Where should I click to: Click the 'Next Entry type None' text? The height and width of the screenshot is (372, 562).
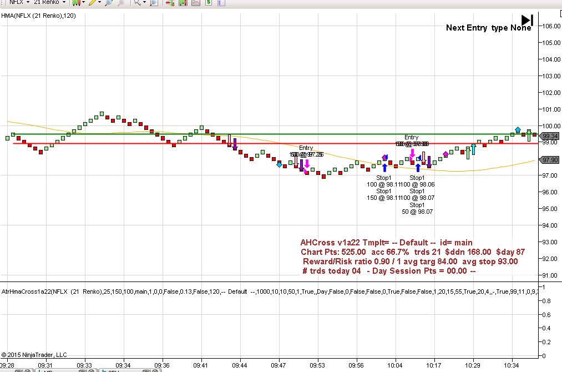tap(488, 28)
